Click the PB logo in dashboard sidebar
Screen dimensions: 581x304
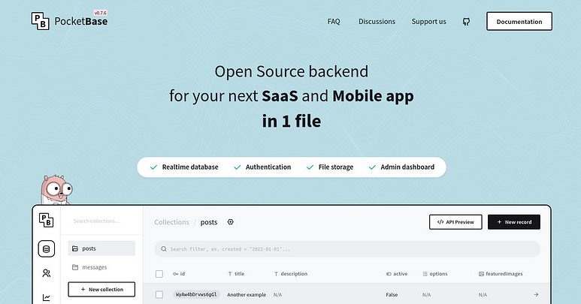point(47,220)
